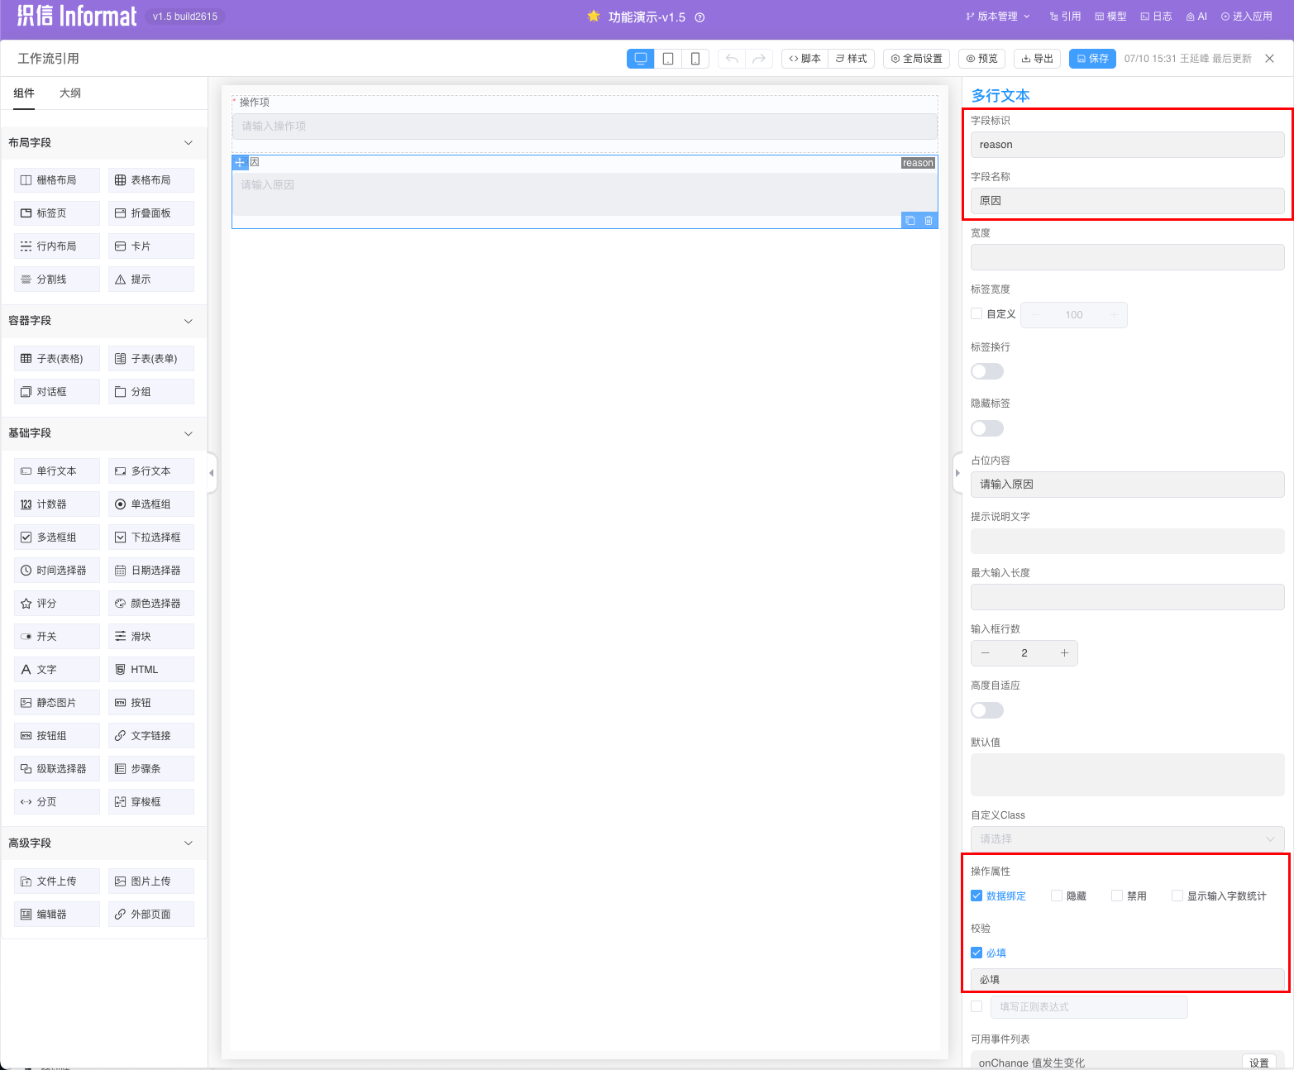Select the mobile phone view icon
This screenshot has width=1294, height=1070.
695,59
